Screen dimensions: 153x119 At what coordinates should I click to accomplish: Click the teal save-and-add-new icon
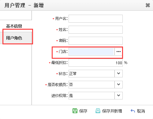(x=98, y=111)
